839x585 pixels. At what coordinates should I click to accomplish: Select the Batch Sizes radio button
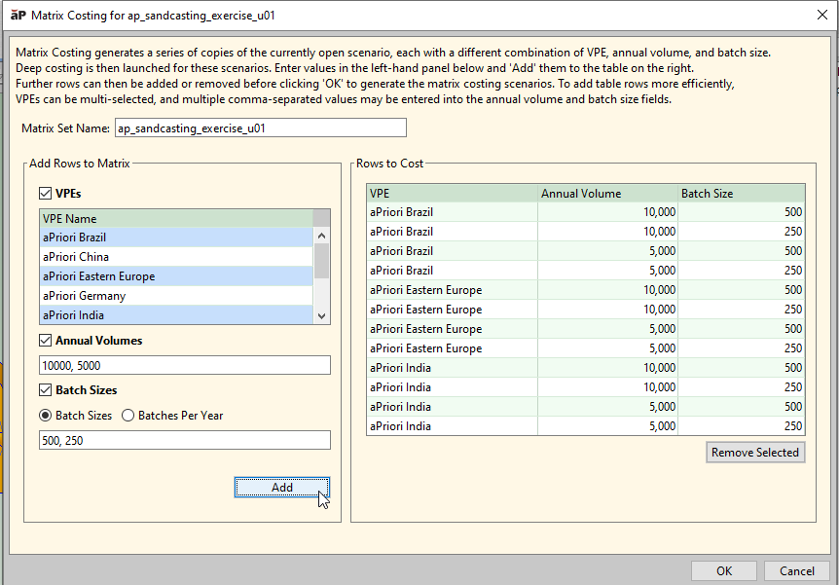pyautogui.click(x=46, y=416)
